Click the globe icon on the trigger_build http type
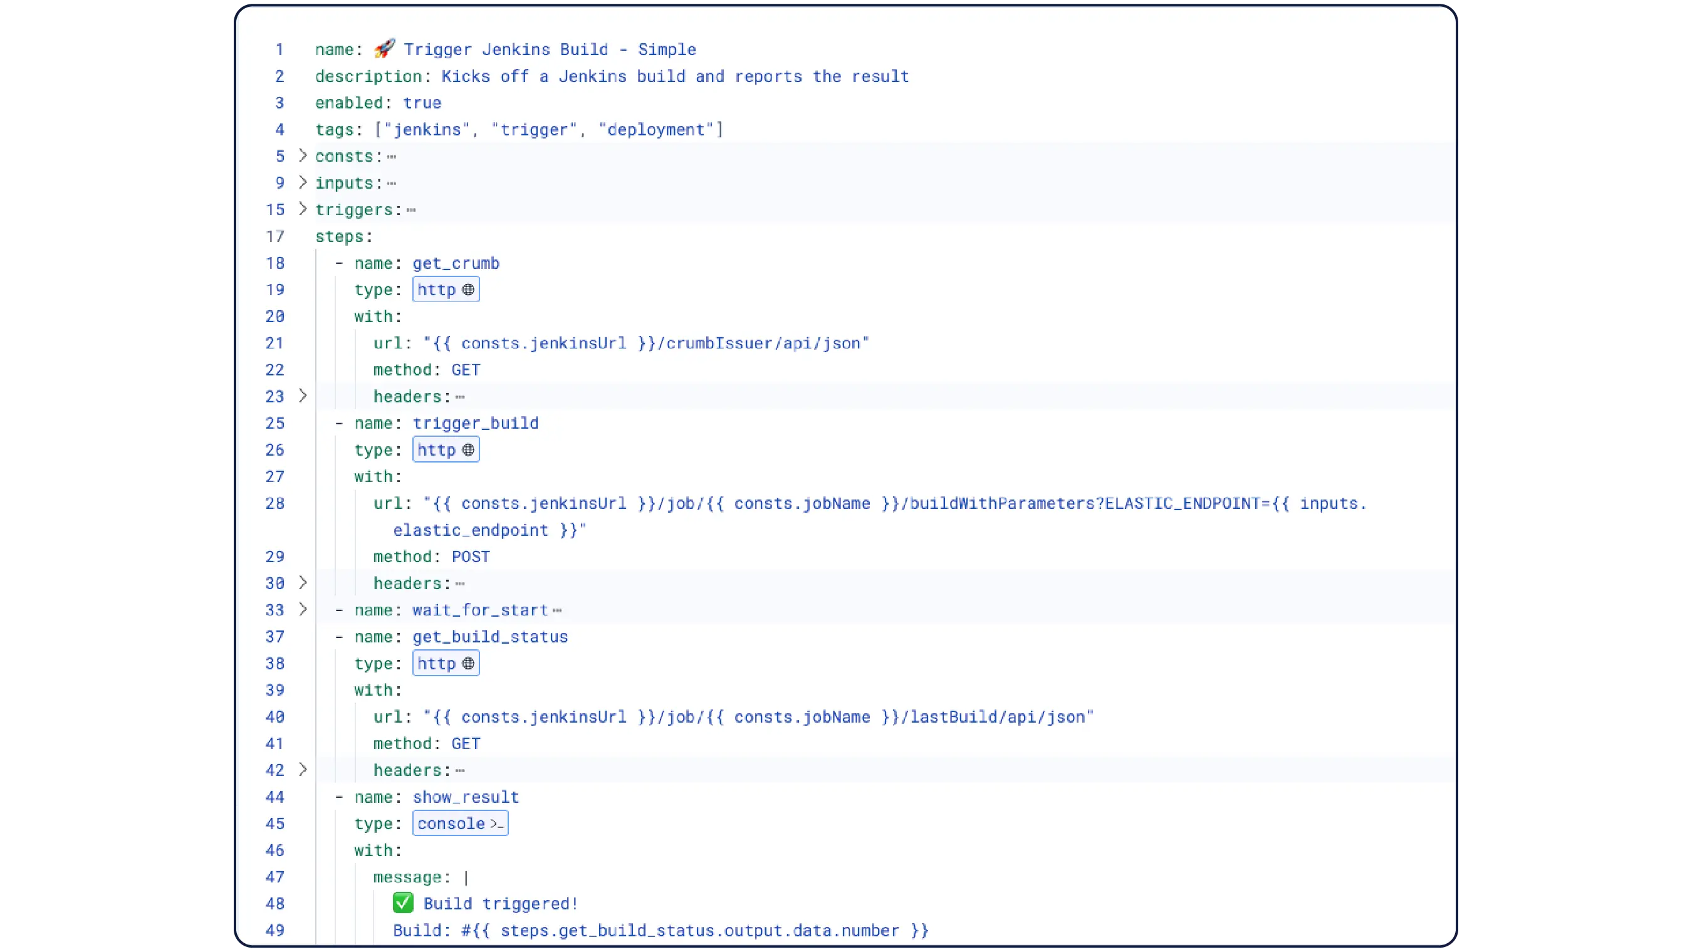The width and height of the screenshot is (1692, 952). (x=467, y=450)
